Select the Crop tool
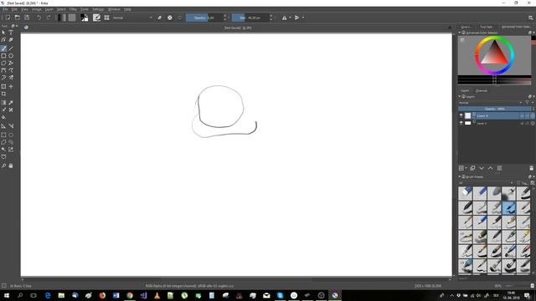The height and width of the screenshot is (301, 536). (3, 94)
